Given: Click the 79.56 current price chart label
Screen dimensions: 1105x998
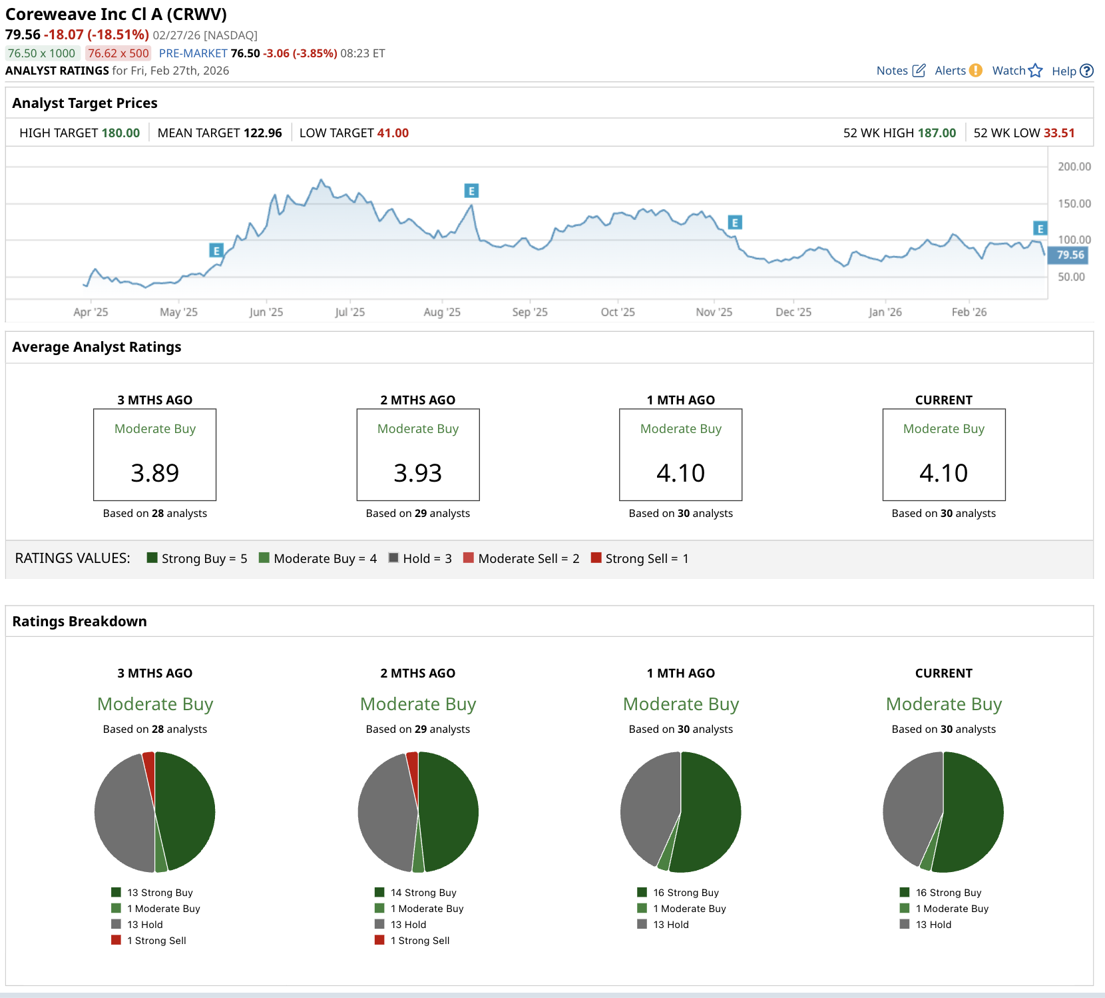Looking at the screenshot, I should 1070,255.
